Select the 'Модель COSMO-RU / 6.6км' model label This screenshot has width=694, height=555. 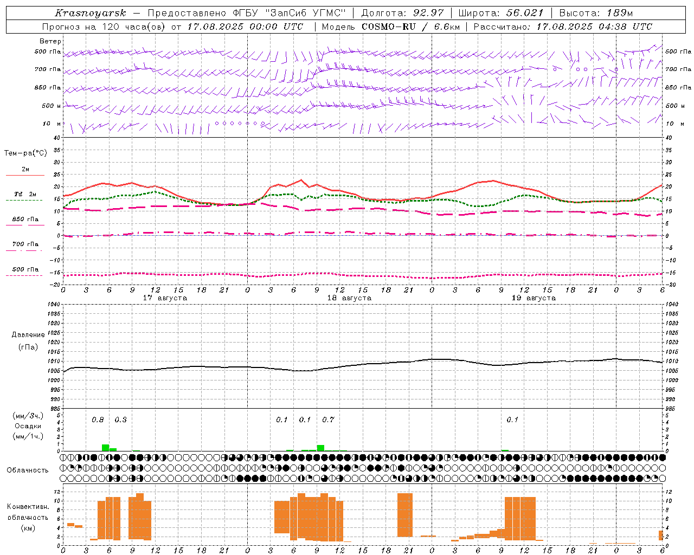click(391, 27)
